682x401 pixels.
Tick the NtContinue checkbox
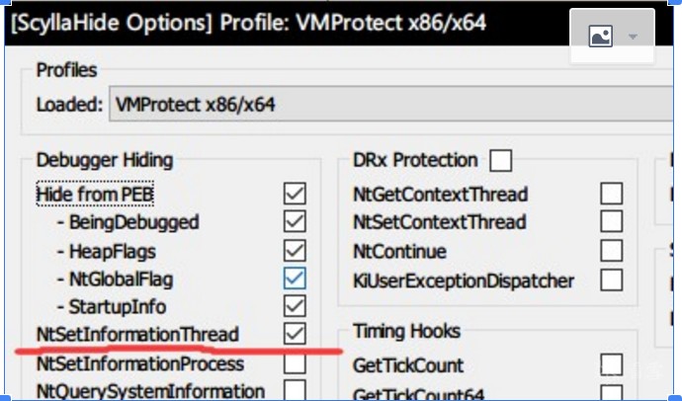(612, 251)
